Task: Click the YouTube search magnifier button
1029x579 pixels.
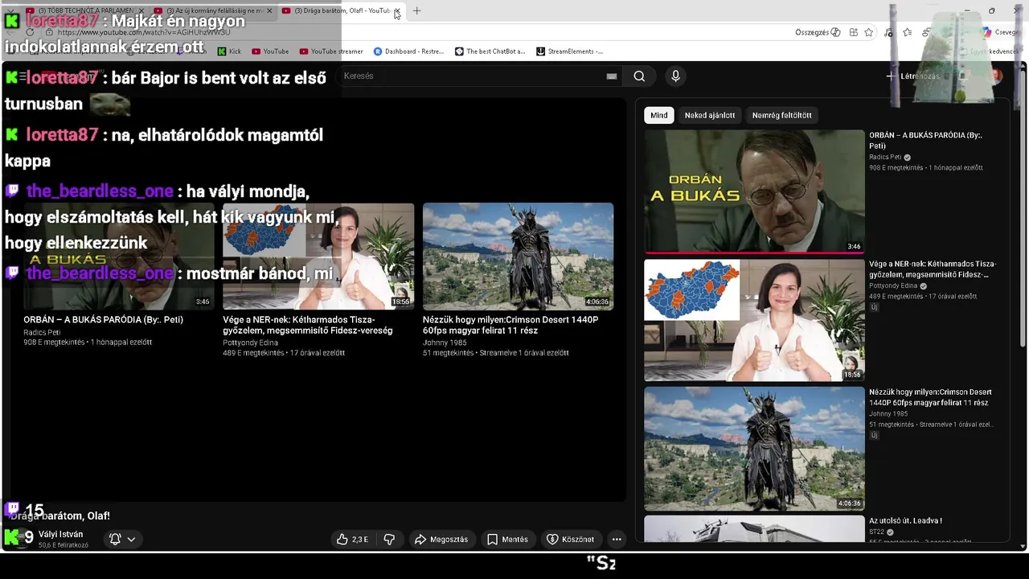Action: (x=639, y=76)
